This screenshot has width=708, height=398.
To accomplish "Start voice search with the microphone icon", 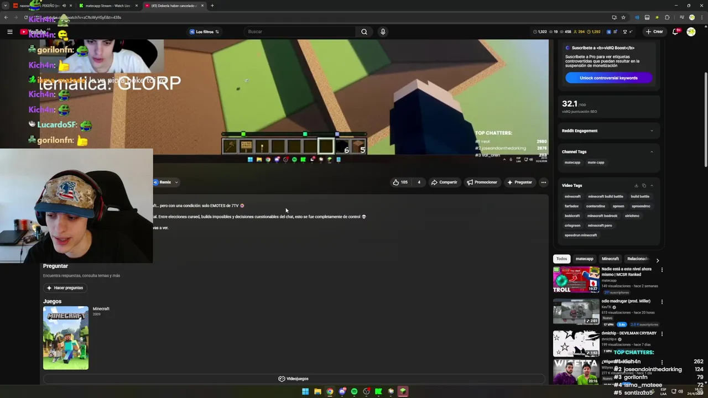I will (383, 32).
